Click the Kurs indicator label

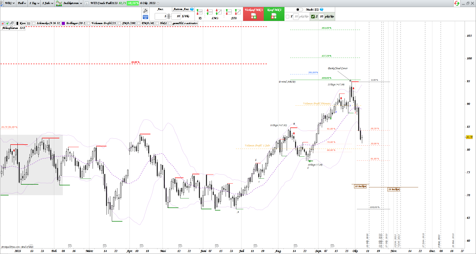pos(22,23)
